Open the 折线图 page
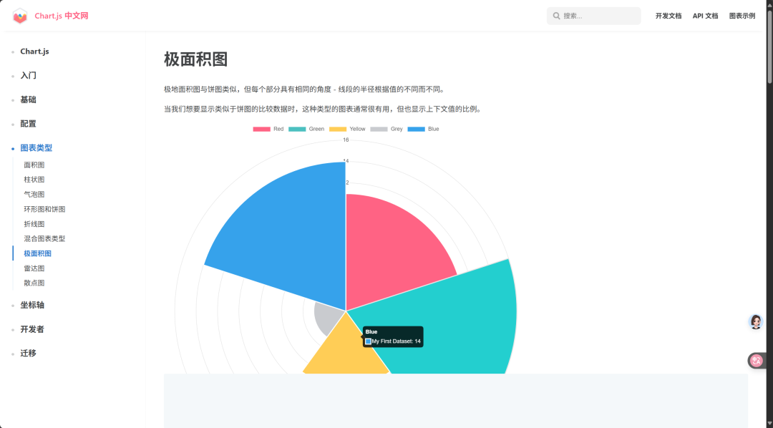This screenshot has width=773, height=428. 34,224
